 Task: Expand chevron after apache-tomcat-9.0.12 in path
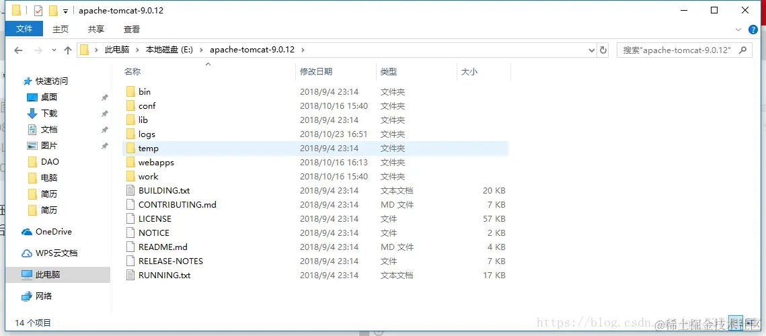(303, 50)
